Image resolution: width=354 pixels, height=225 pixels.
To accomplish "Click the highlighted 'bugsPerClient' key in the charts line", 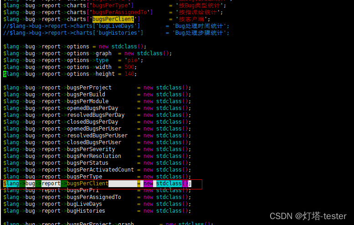I will coord(113,19).
